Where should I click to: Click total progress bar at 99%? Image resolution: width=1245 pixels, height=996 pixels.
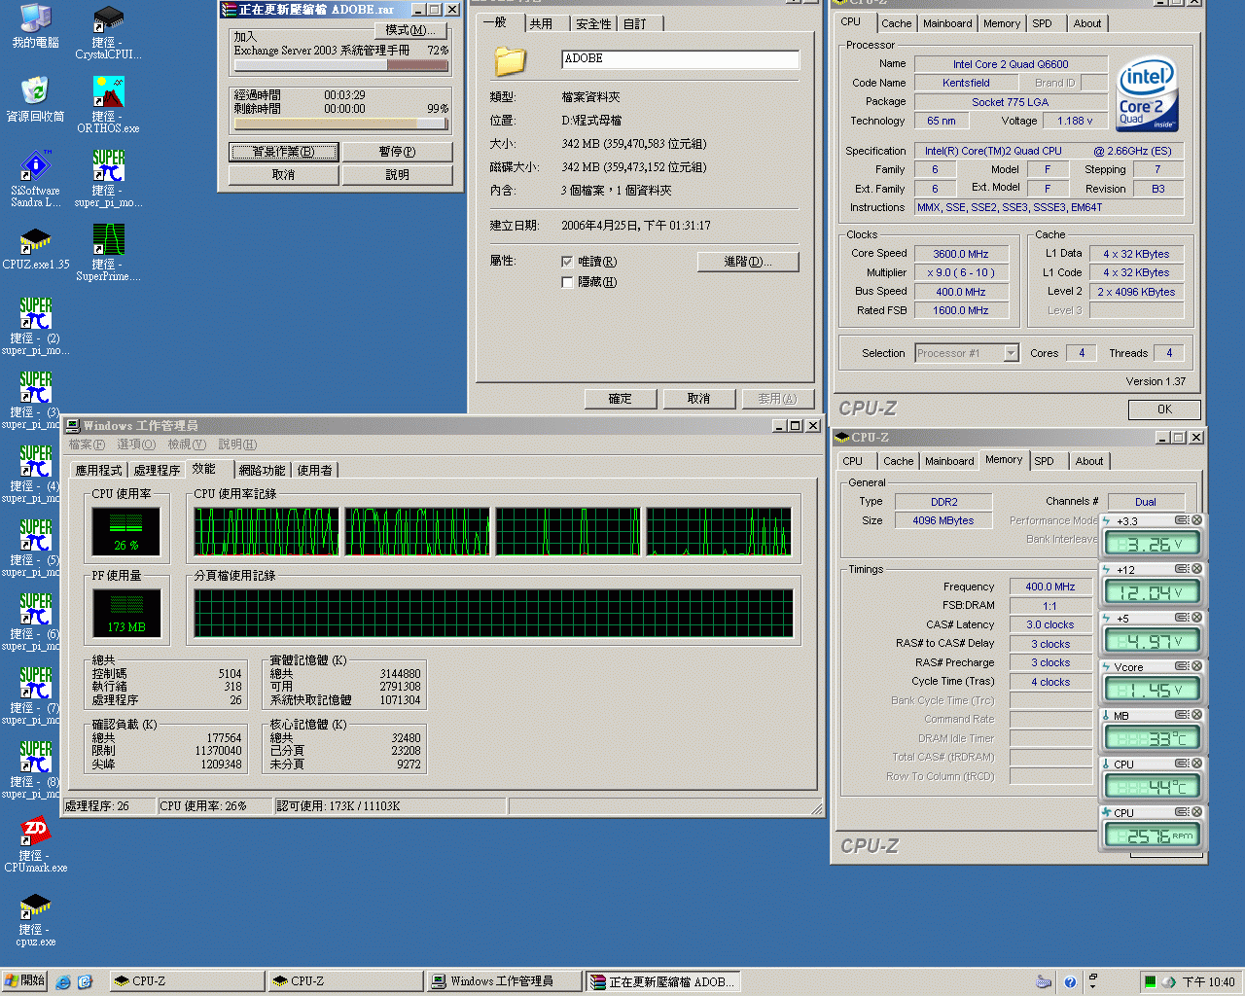tap(340, 124)
